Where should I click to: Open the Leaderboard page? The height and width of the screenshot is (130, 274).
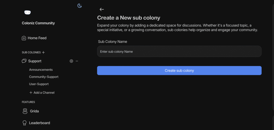click(x=40, y=123)
